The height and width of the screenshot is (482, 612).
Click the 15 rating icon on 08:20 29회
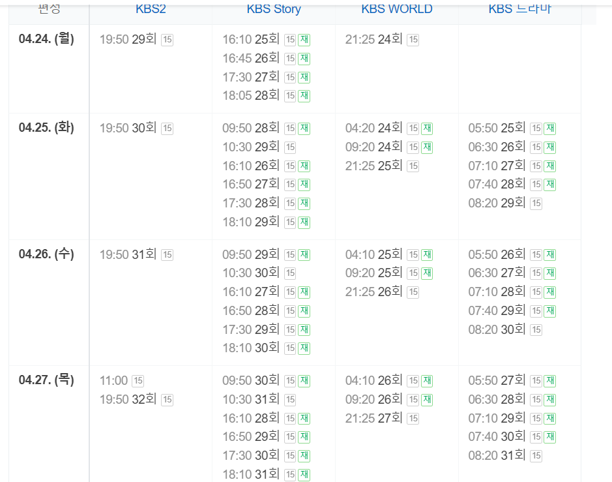536,203
